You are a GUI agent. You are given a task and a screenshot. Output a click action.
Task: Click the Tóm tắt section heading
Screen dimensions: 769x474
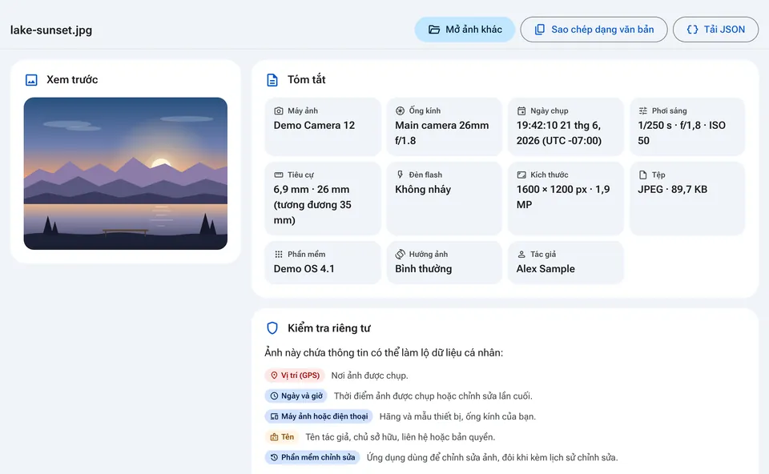tap(307, 80)
